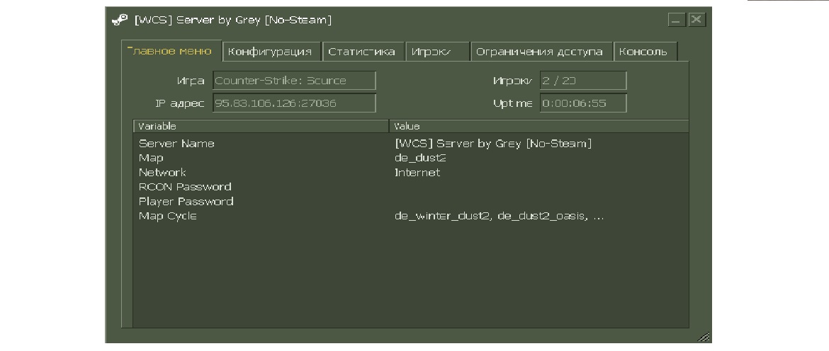Select the Player Password row
Screen dimensions: 829x351
click(x=411, y=202)
